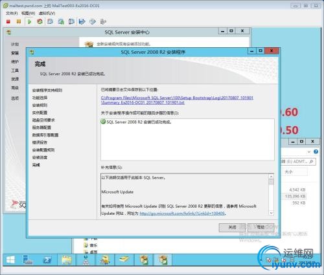Open the snapshot manager toolbar icon
Screen dimensions: 324x275
point(71,21)
